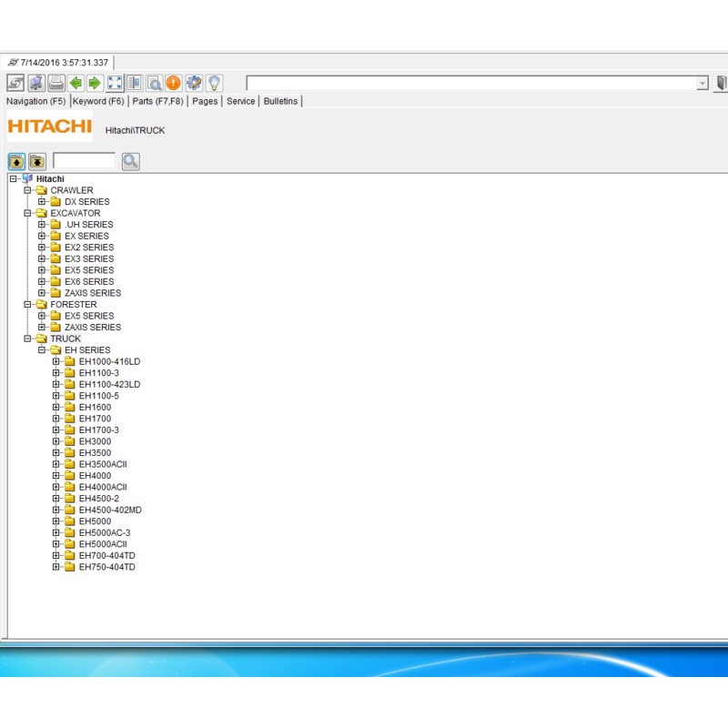The image size is (728, 728).
Task: Click the Hitachi root node icon
Action: pos(27,178)
